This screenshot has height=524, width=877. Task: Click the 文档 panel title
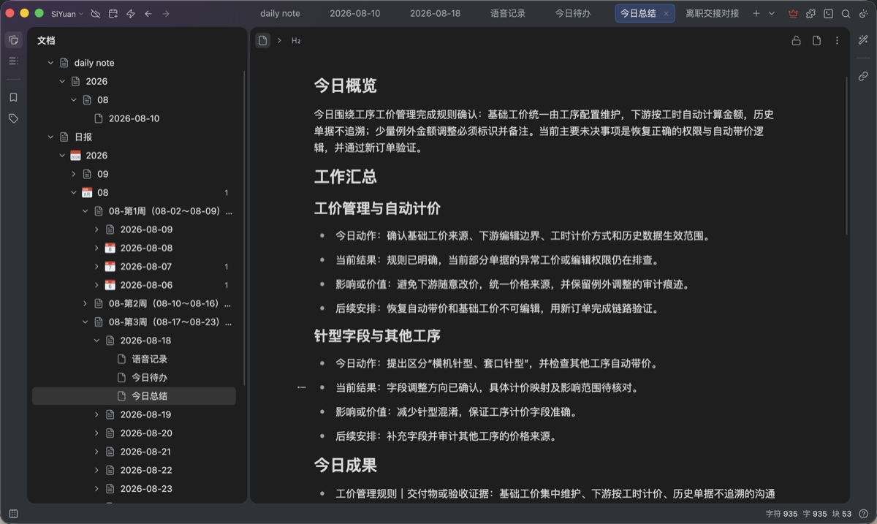tap(46, 41)
